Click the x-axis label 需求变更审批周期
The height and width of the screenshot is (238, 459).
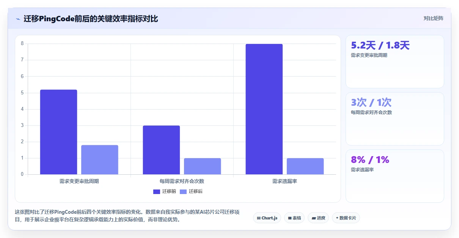point(79,182)
